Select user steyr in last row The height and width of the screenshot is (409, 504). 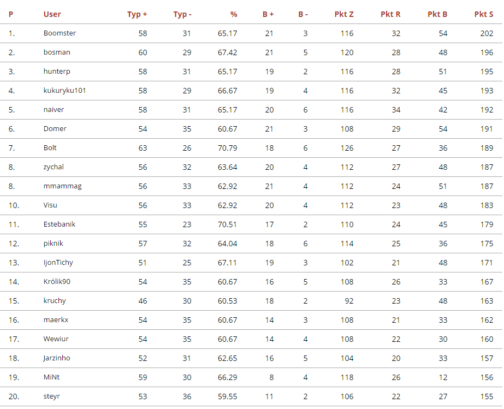52,396
